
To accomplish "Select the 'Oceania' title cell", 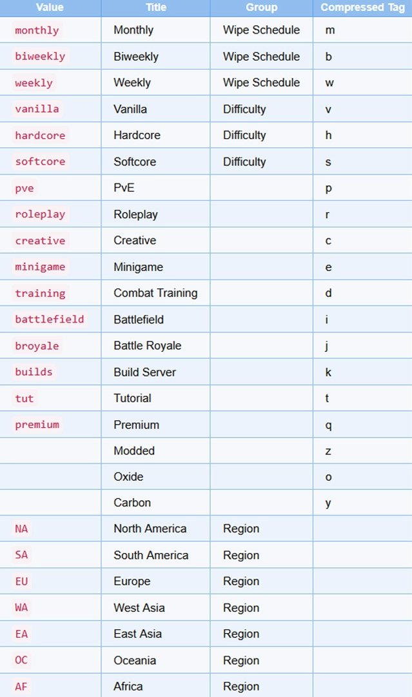I will pos(135,660).
